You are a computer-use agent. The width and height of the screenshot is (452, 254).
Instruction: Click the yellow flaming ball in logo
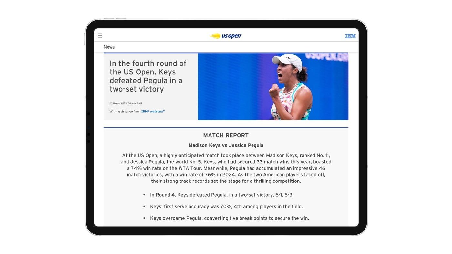pyautogui.click(x=215, y=36)
